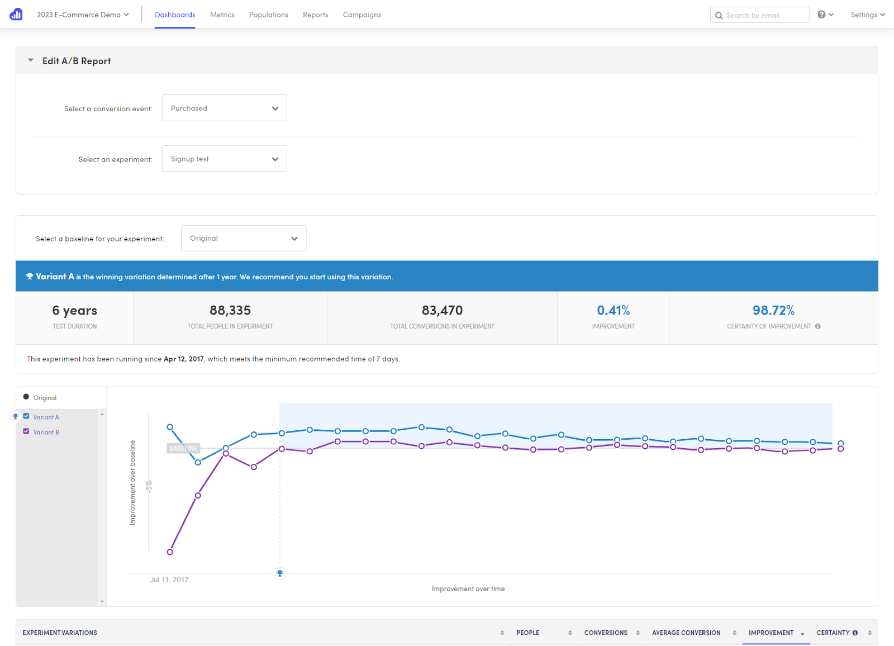The width and height of the screenshot is (894, 646).
Task: Click the Certainty column info icon
Action: tap(855, 632)
